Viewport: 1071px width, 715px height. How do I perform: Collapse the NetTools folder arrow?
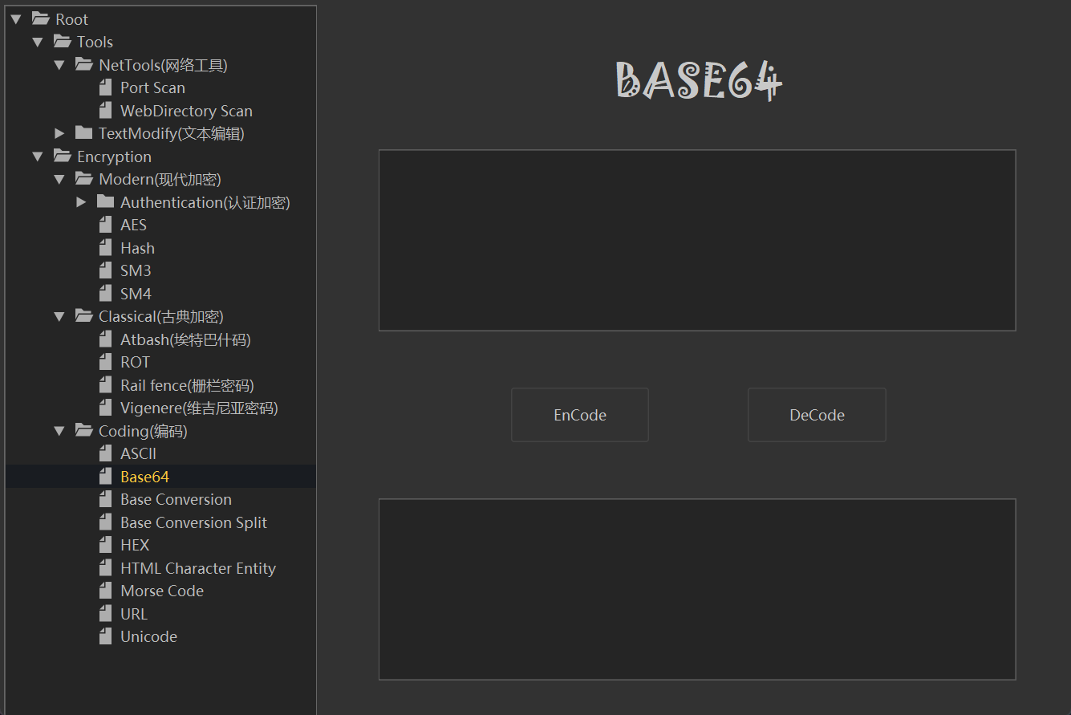point(59,65)
